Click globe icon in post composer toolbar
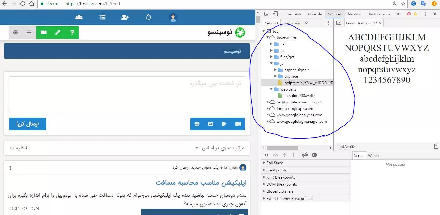Screen dimensions: 440x215 pyautogui.click(x=197, y=124)
